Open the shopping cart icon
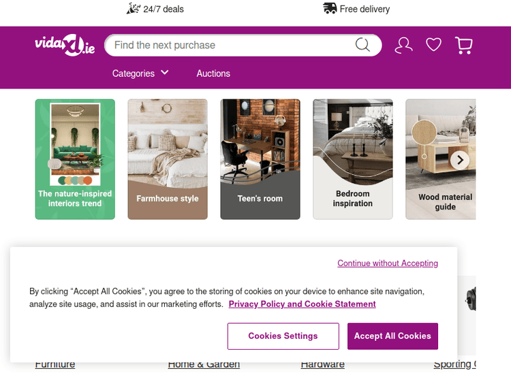 tap(464, 46)
